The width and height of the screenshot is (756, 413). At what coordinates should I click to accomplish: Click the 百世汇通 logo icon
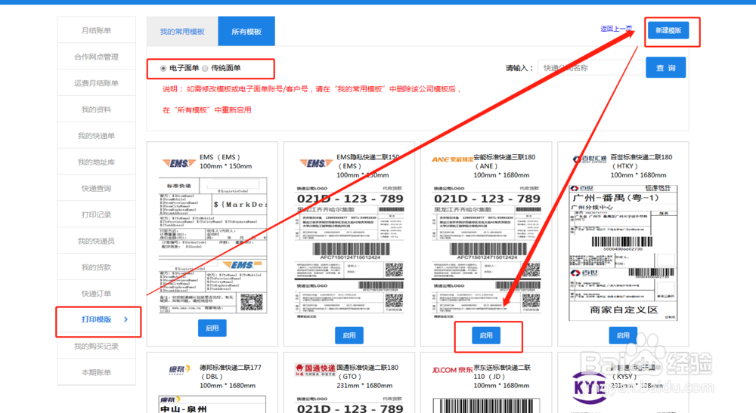(589, 159)
